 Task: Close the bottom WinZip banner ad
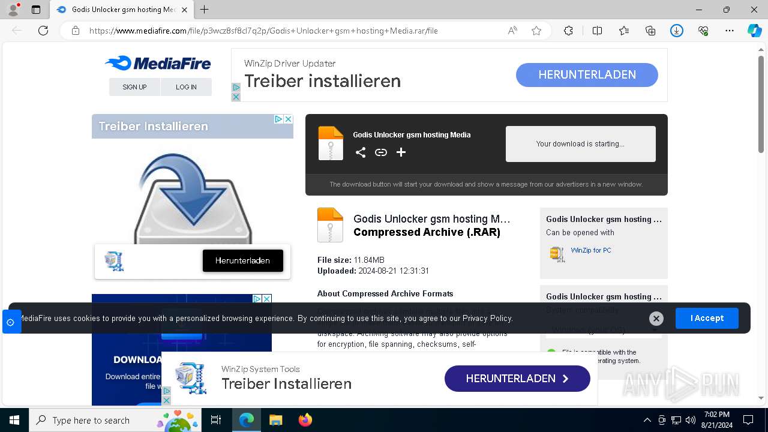[x=166, y=401]
